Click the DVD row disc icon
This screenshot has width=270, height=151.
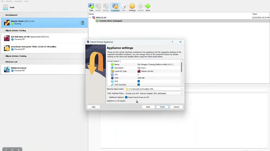tap(112, 81)
